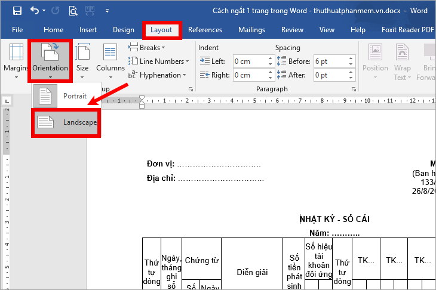This screenshot has height=290, width=436.
Task: Save the document with the floppy disk icon
Action: click(17, 11)
